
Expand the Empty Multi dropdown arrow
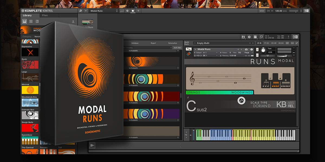(x=195, y=43)
